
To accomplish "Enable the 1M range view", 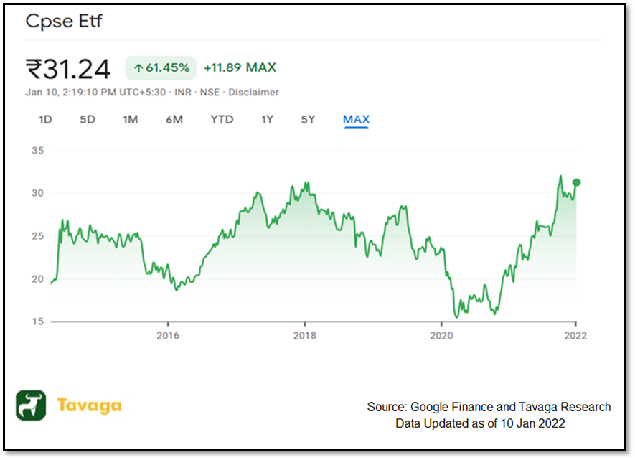I will [x=131, y=120].
